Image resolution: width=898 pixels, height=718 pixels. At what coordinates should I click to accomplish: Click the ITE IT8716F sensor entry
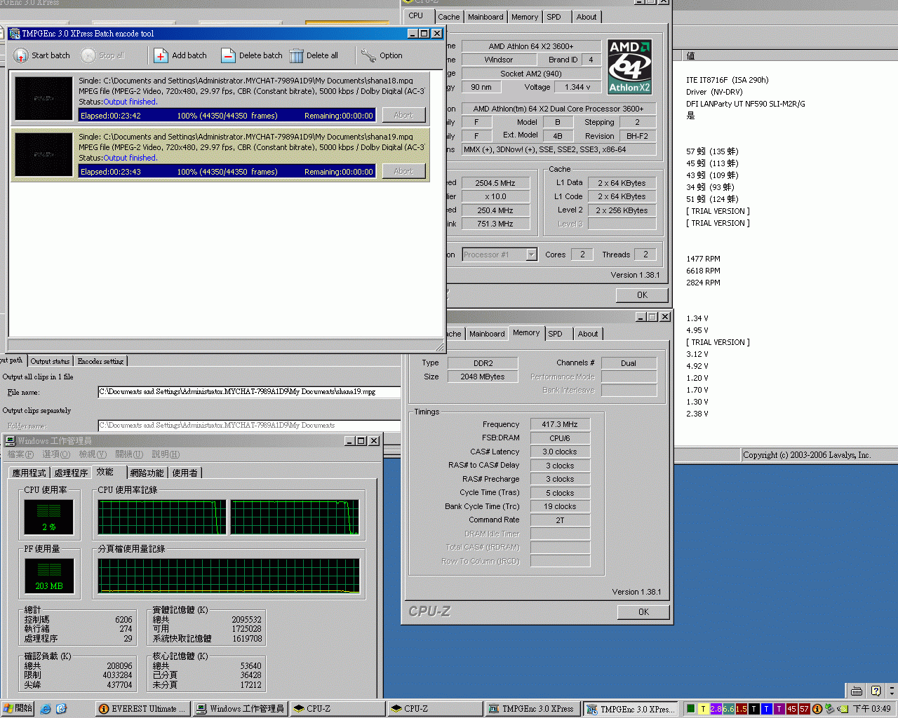(727, 80)
